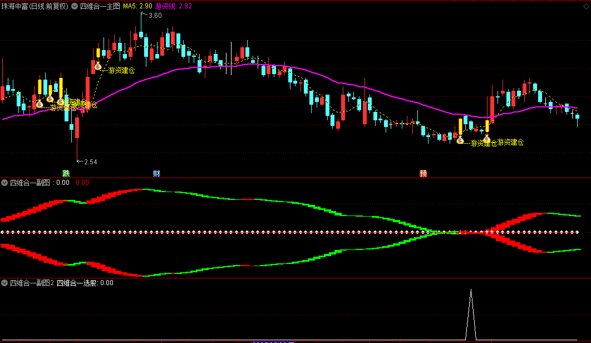Click the rightmost 游资建仓 label
The width and height of the screenshot is (591, 343).
510,142
